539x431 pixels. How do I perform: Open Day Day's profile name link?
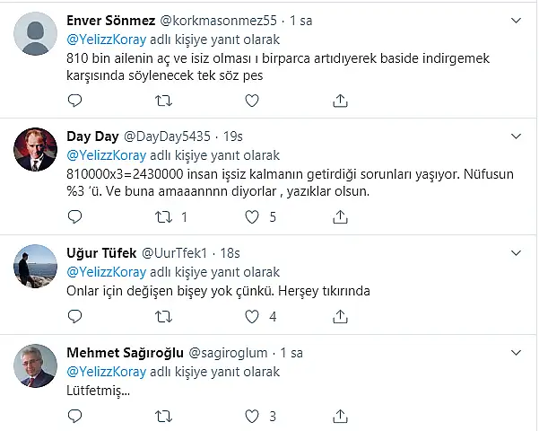coord(91,136)
